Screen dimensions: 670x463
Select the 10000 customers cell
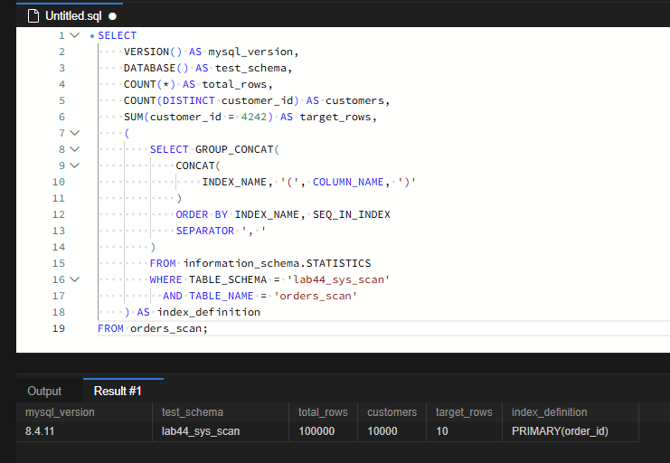click(x=392, y=431)
